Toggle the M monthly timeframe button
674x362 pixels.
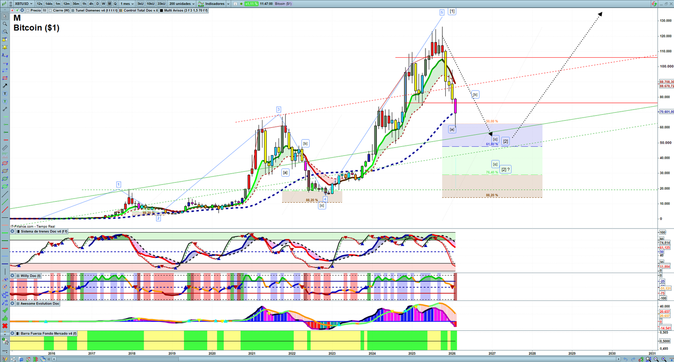tap(110, 4)
